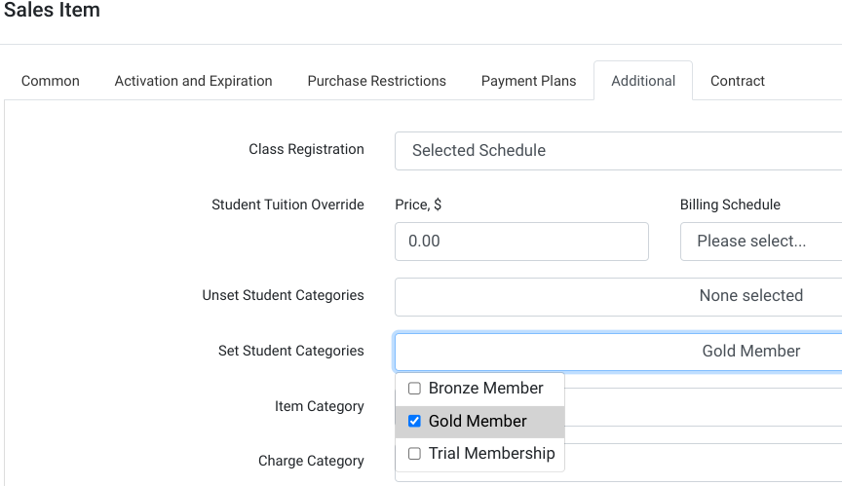Switch to the Common tab
The height and width of the screenshot is (486, 842).
coord(51,81)
